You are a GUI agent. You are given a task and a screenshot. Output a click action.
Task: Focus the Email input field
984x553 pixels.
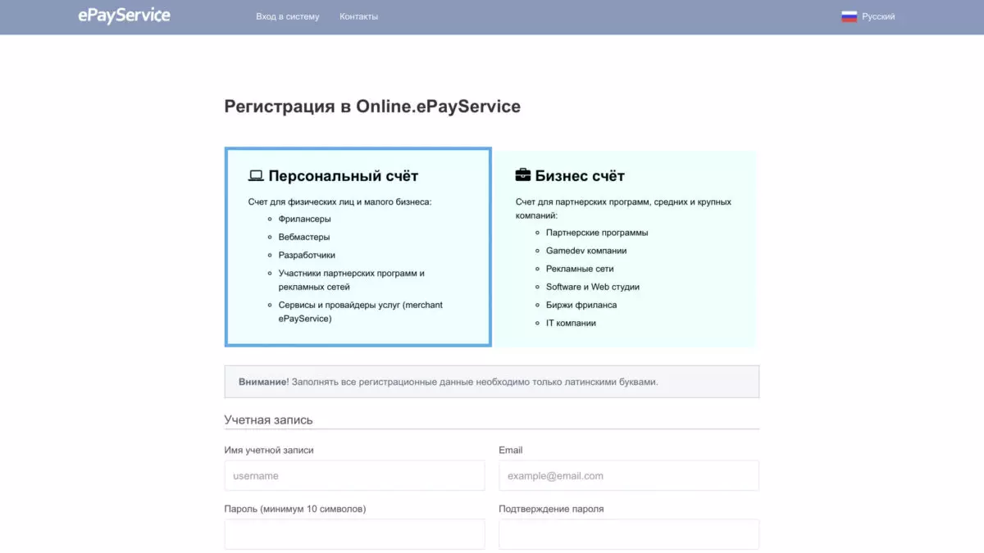click(629, 475)
